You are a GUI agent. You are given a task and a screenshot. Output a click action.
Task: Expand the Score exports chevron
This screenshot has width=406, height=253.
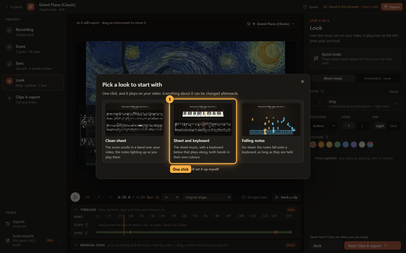pyautogui.click(x=59, y=240)
